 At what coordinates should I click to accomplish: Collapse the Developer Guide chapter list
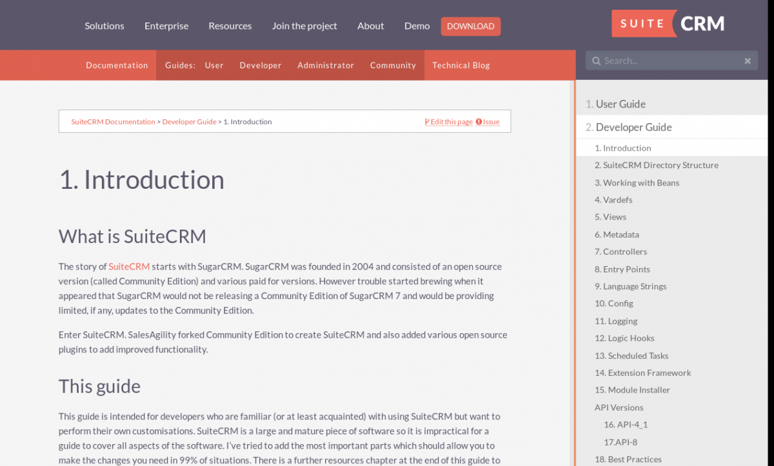tap(629, 127)
